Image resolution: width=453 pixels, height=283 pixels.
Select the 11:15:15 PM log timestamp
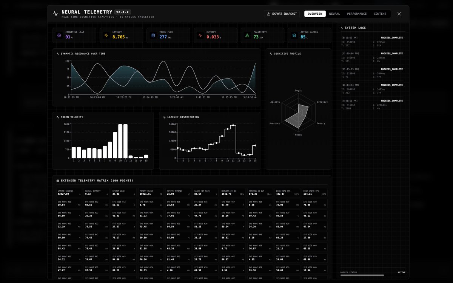coord(350,69)
